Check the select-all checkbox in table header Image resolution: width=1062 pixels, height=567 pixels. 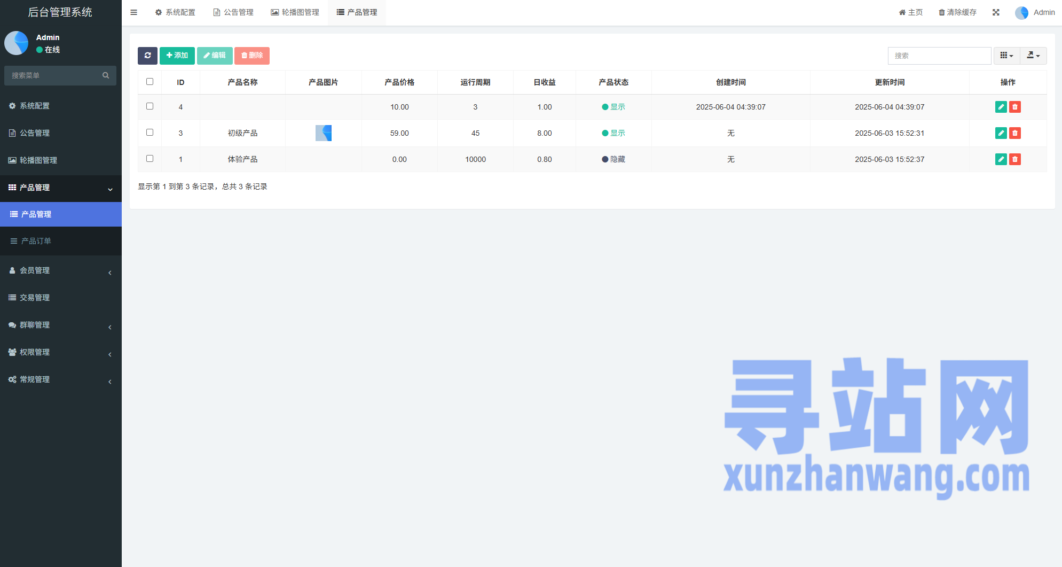150,82
